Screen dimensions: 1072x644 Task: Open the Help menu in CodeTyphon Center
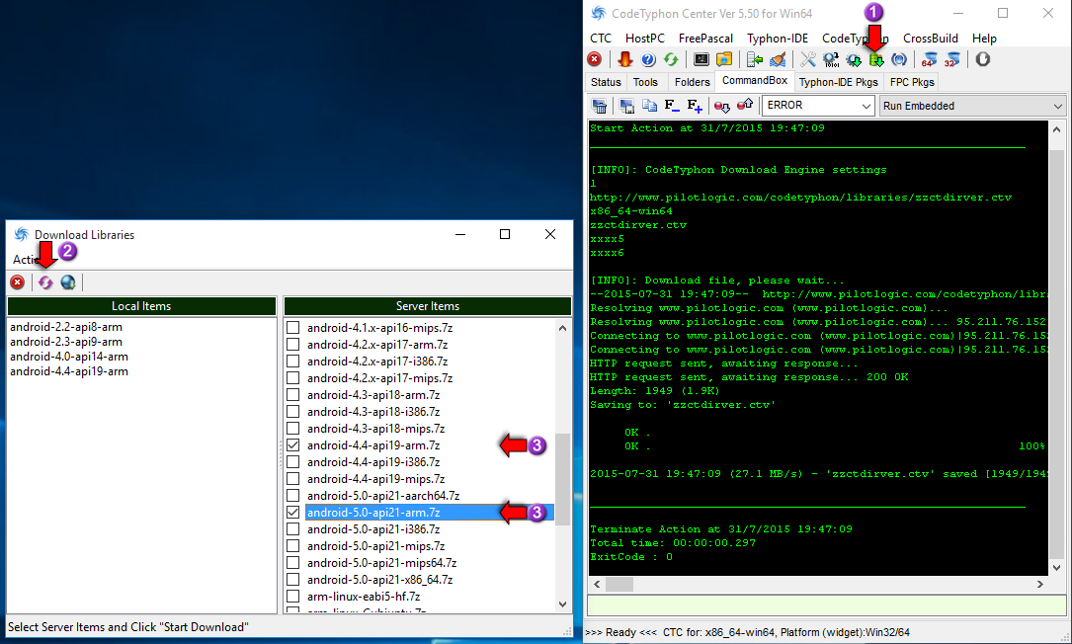click(984, 39)
